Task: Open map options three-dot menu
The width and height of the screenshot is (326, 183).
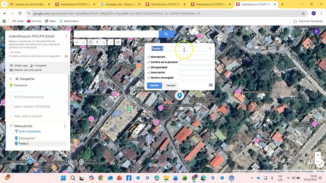Action: 66,36
